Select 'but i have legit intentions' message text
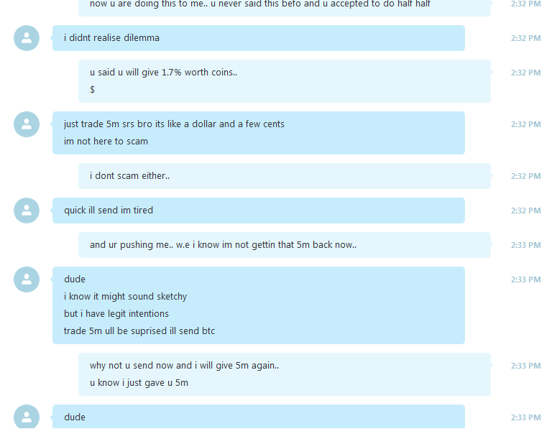 coord(116,314)
